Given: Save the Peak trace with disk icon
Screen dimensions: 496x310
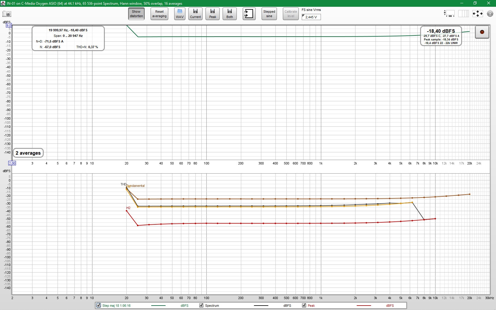Looking at the screenshot, I should (213, 14).
